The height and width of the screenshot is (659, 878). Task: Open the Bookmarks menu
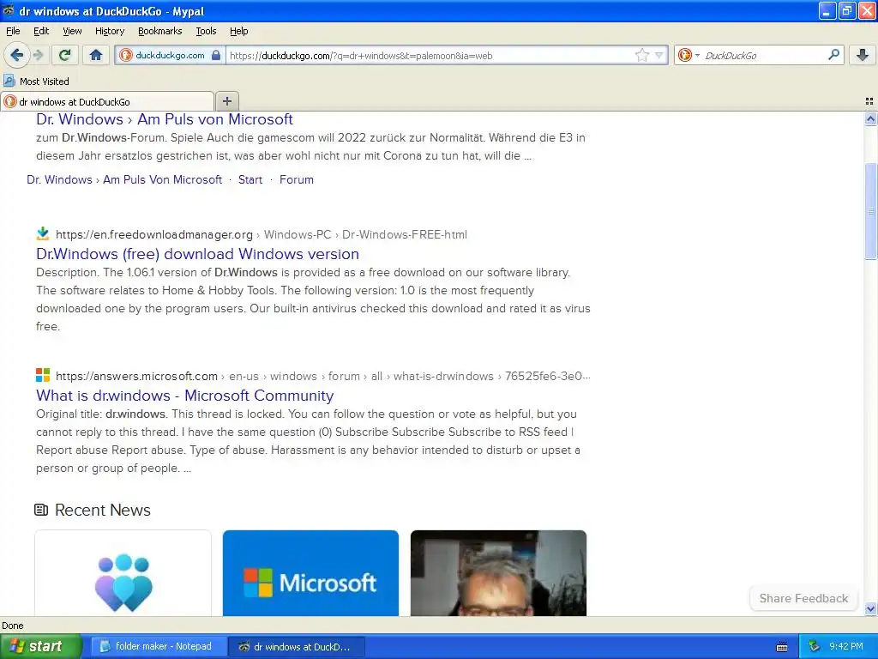pos(160,31)
